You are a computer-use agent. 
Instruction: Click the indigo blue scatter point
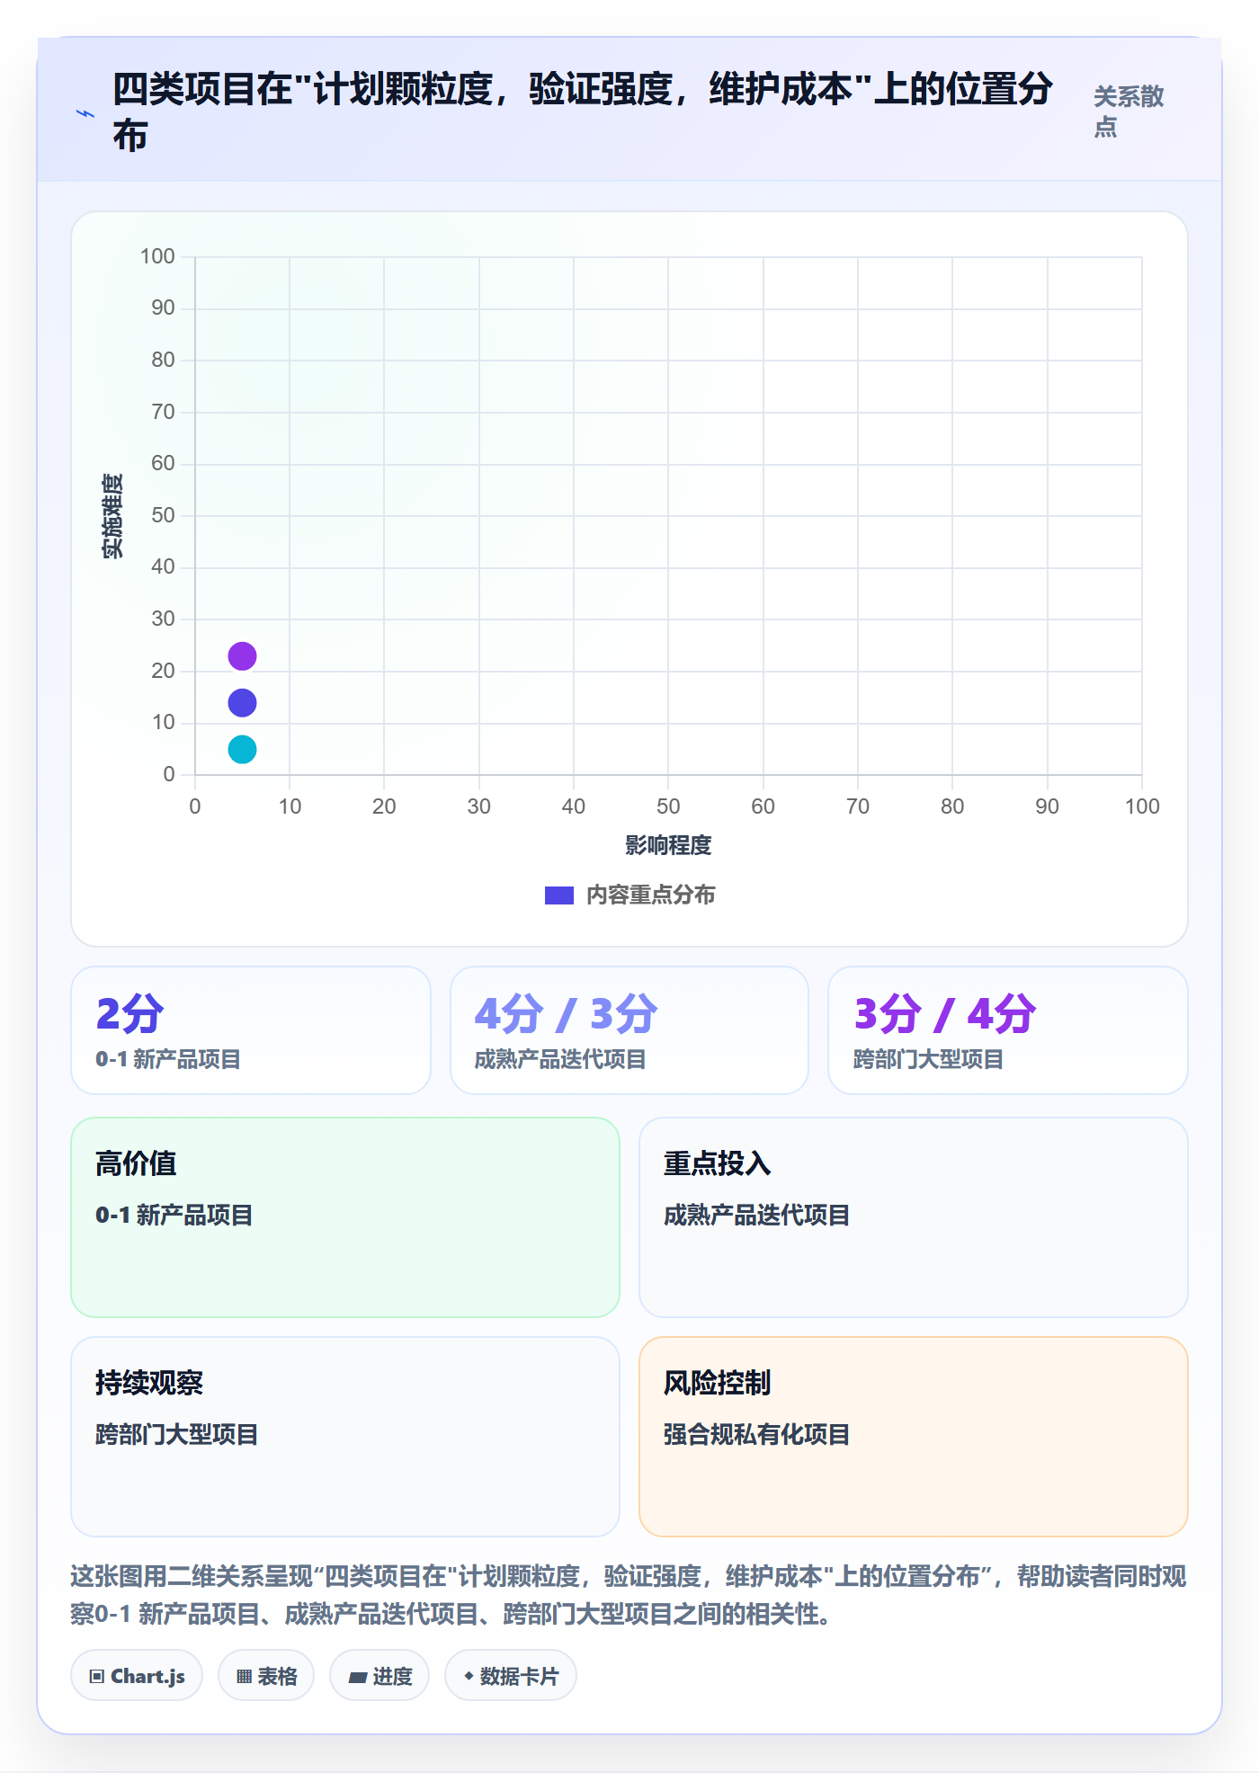[x=242, y=702]
